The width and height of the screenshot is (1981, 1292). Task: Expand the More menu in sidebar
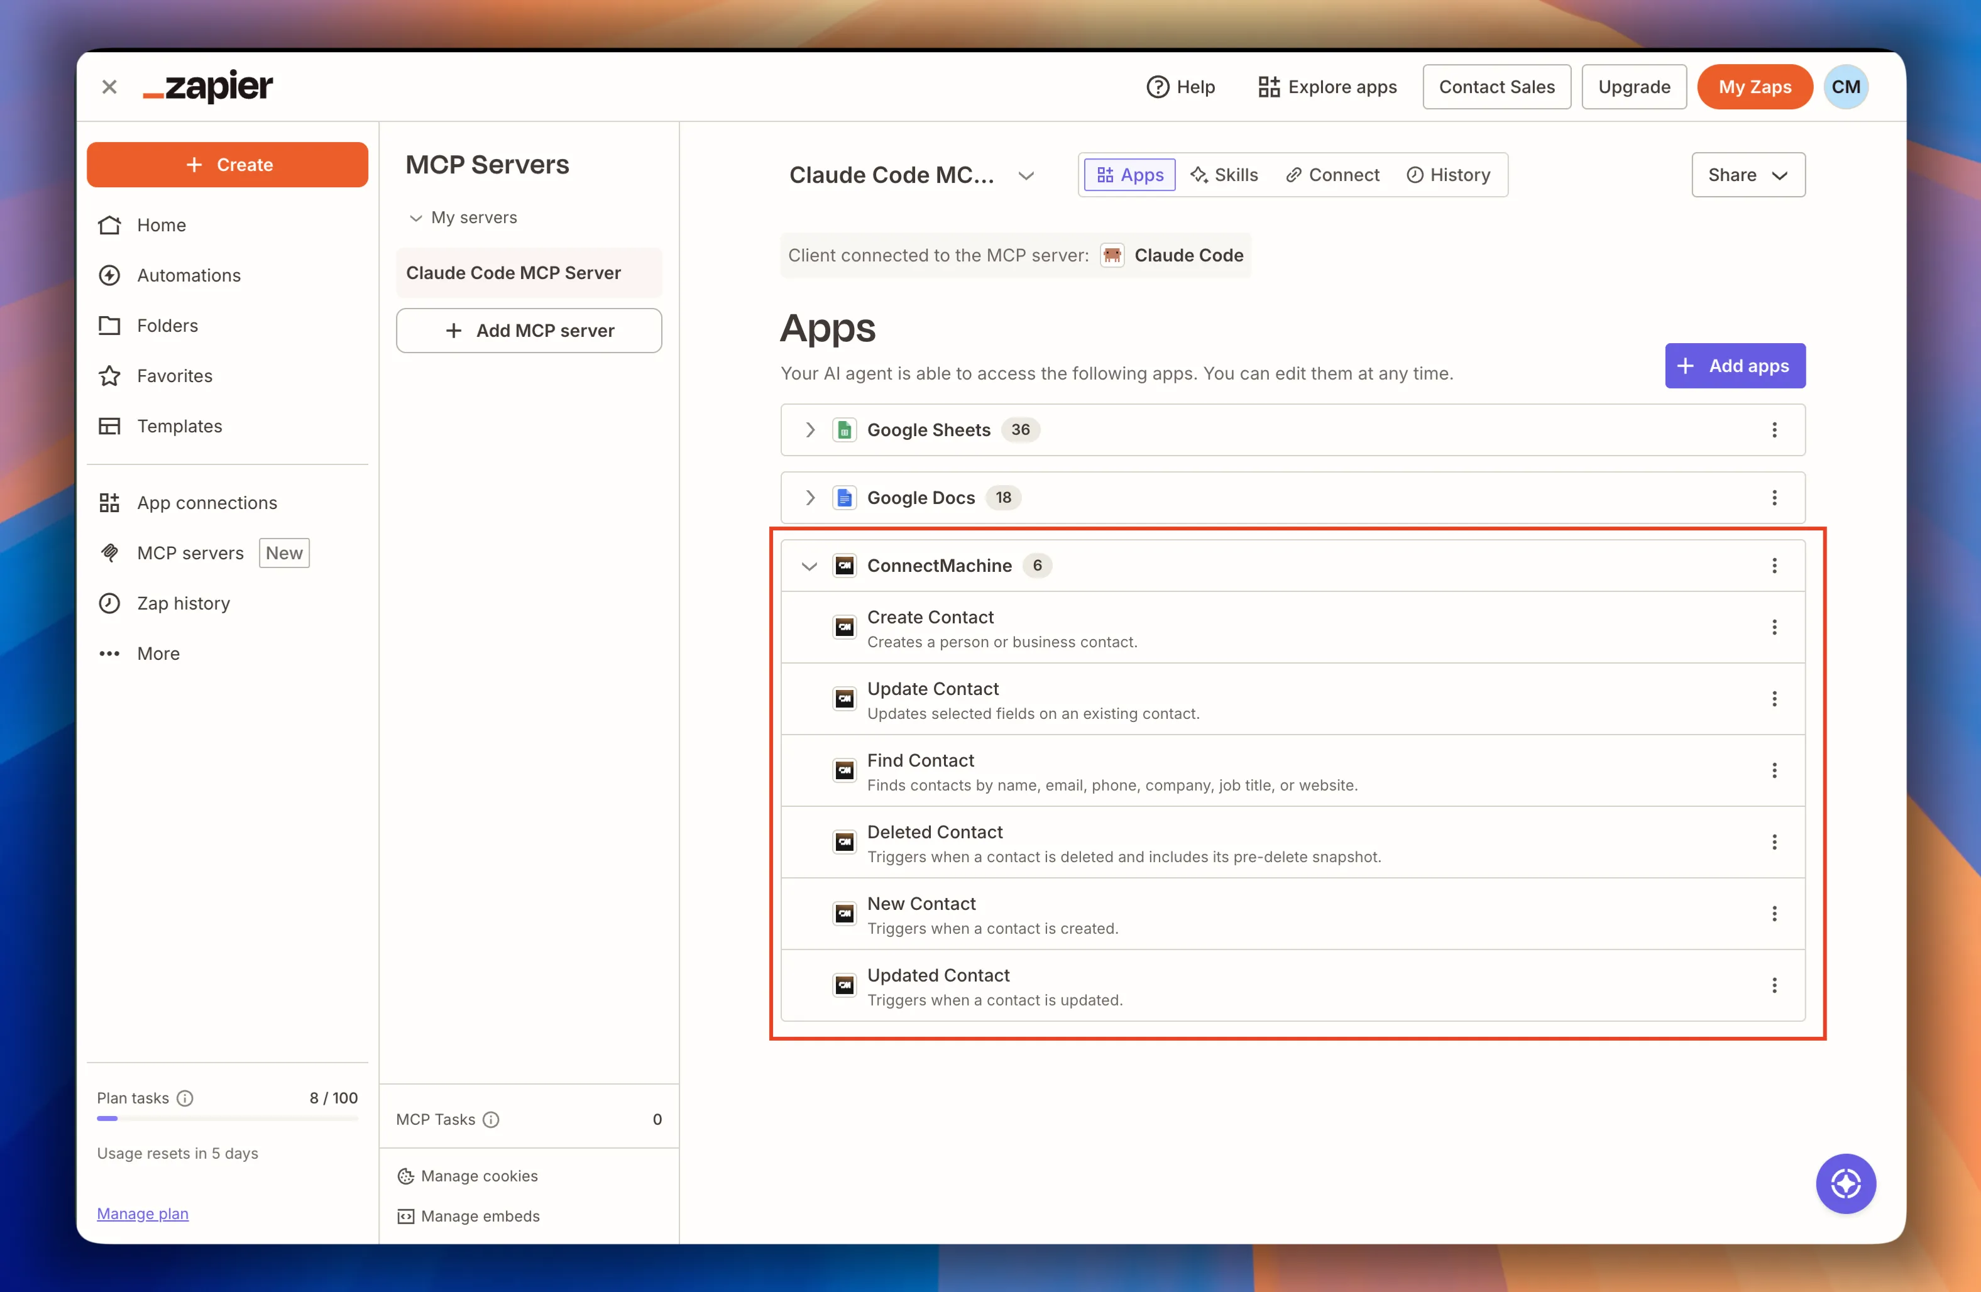158,654
